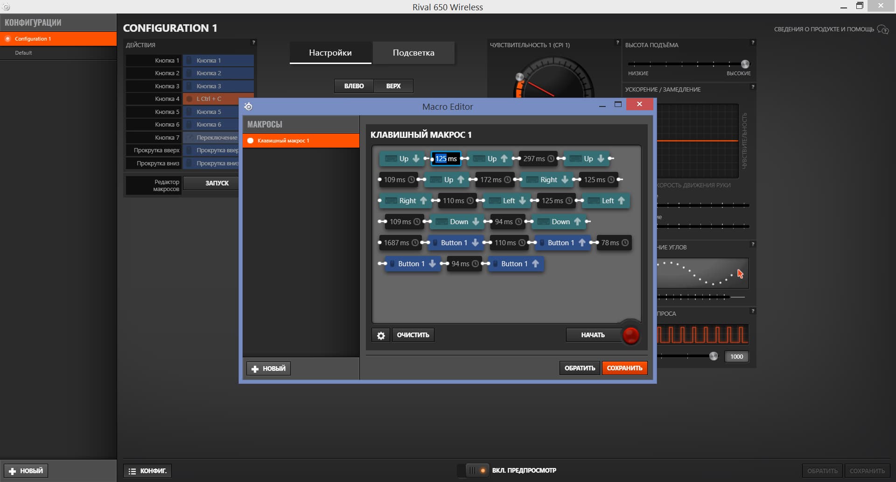896x482 pixels.
Task: Click the clock icon on 297 ms delay
Action: [x=551, y=159]
